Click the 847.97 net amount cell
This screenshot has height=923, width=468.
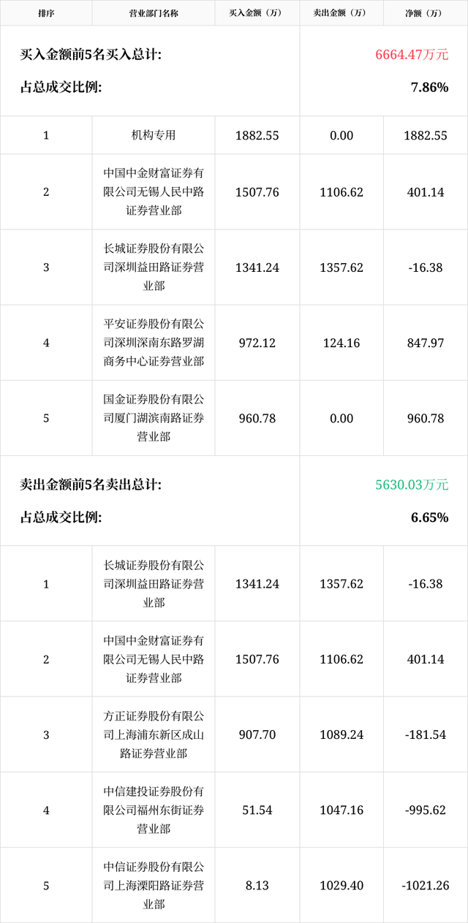(426, 343)
